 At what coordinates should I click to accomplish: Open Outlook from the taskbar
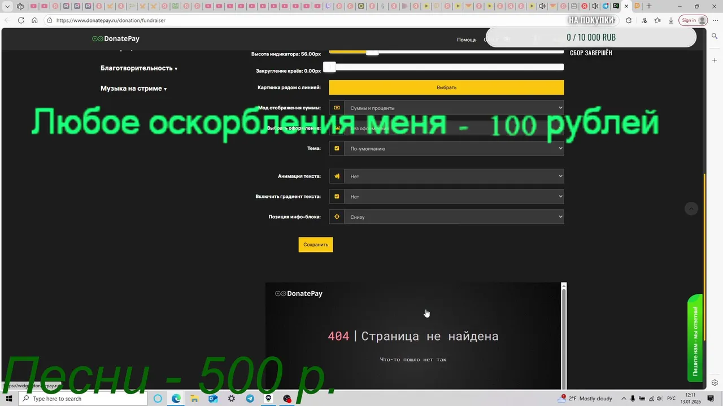tap(213, 399)
